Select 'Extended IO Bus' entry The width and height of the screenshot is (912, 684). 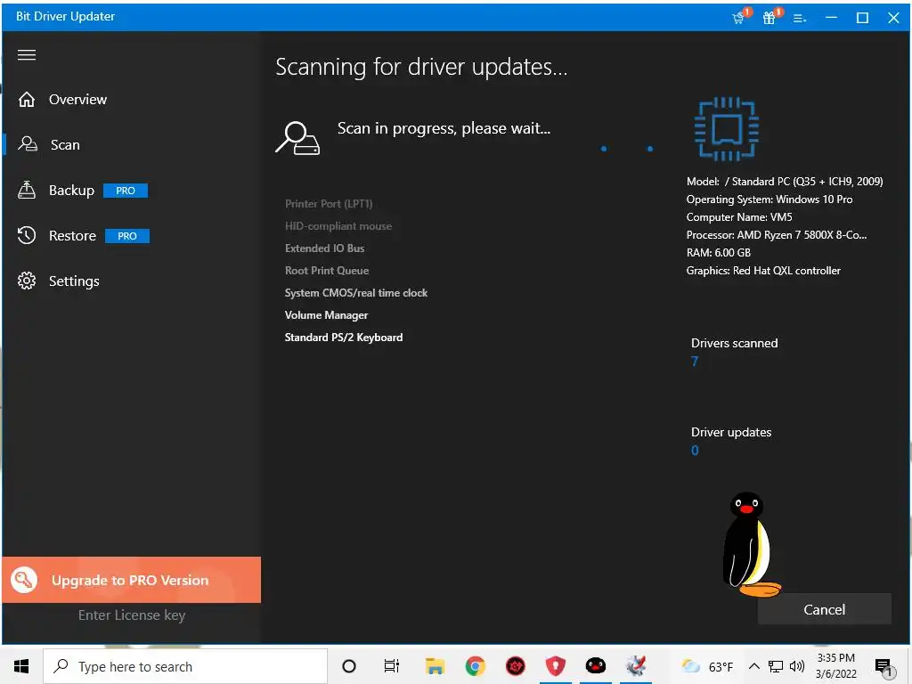[324, 248]
